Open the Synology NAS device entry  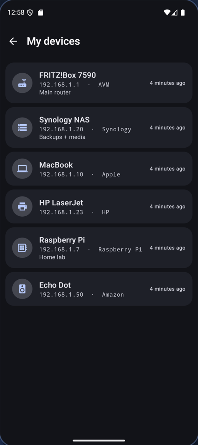pyautogui.click(x=99, y=127)
